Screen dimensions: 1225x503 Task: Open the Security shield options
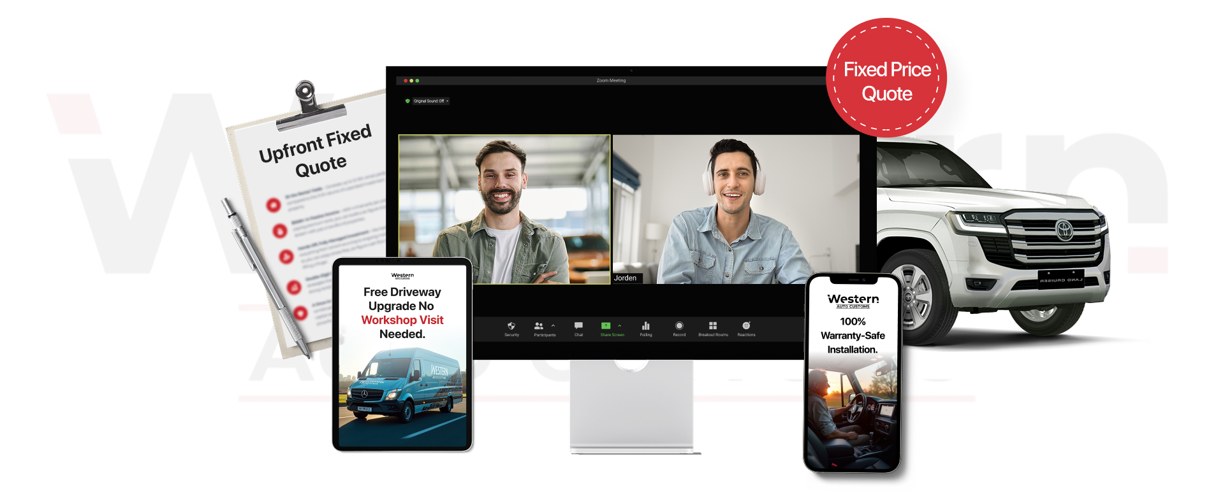click(x=511, y=327)
